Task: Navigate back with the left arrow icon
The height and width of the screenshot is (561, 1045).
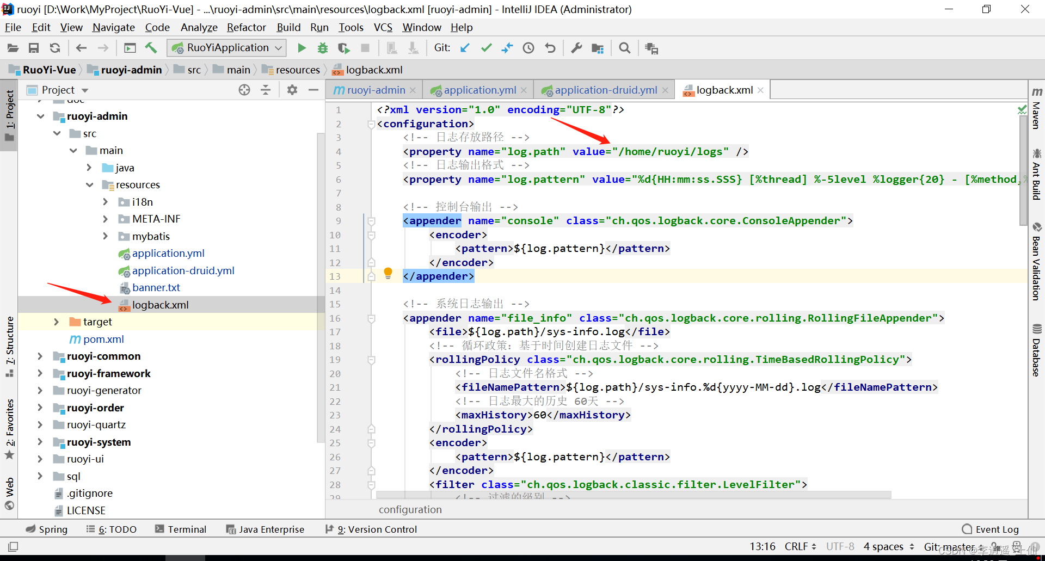Action: [81, 48]
